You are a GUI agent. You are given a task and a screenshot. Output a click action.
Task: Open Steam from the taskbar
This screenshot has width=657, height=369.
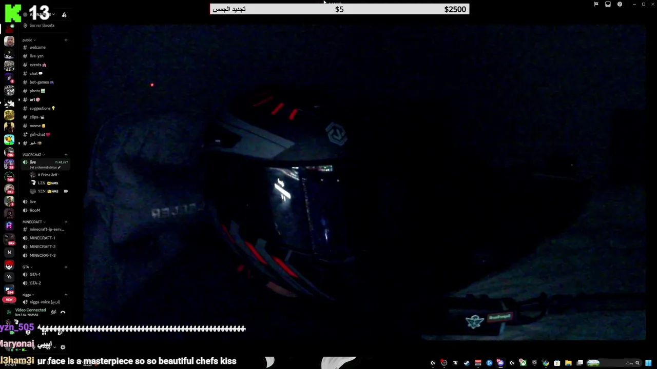(467, 363)
